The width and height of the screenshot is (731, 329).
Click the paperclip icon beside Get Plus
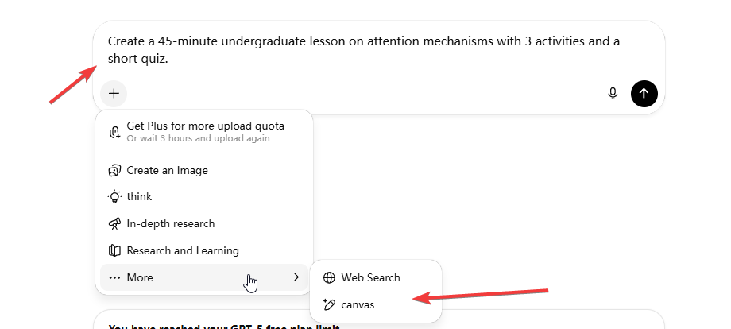114,132
